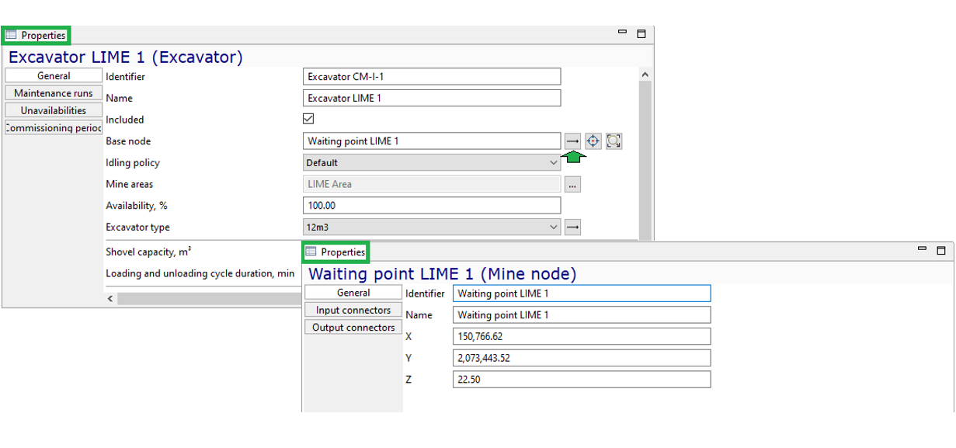Click the Properties tab of Waiting point panel
This screenshot has height=448, width=956.
coord(335,252)
